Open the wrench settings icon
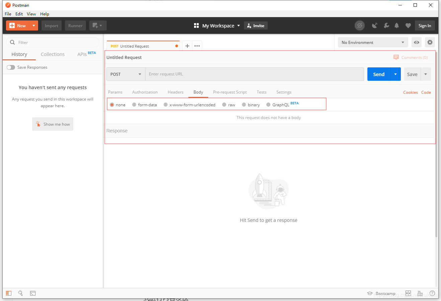Screen dimensions: 441x301 click(386, 25)
